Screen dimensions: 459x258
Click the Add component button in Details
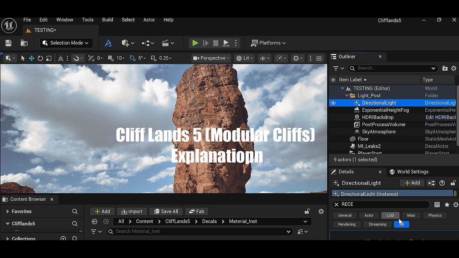412,183
